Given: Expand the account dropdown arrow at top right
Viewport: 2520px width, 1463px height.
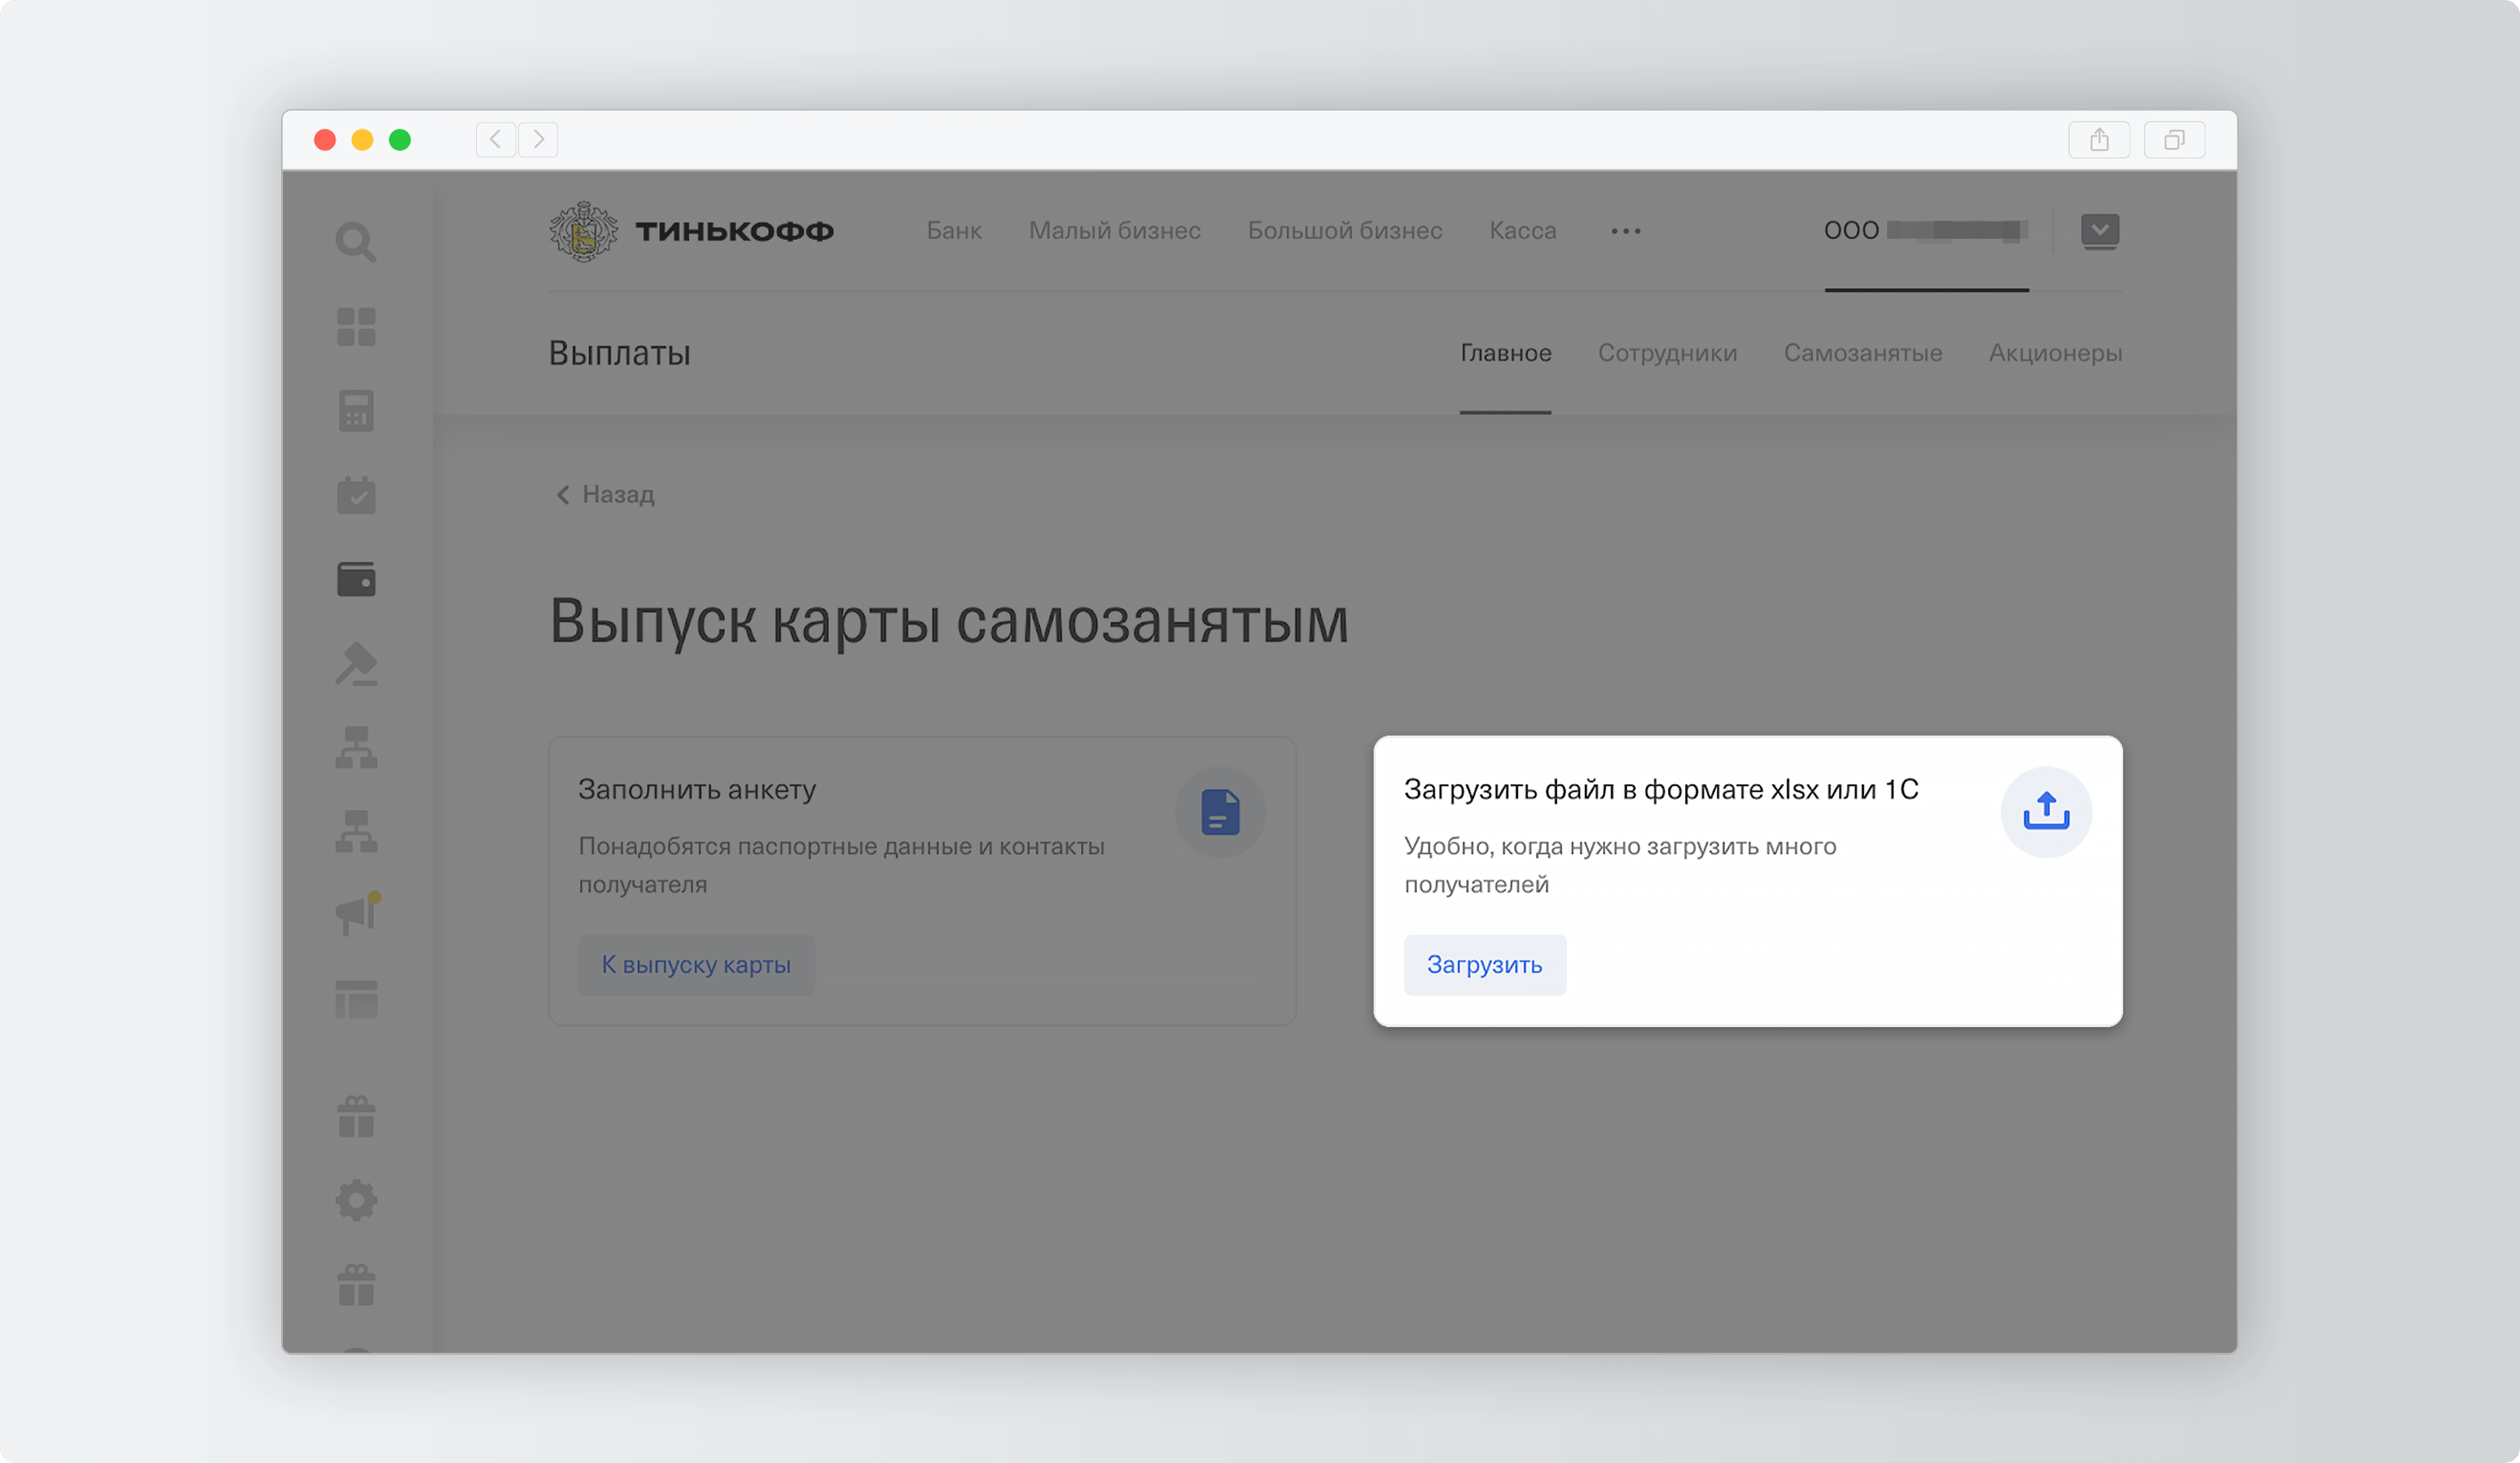Looking at the screenshot, I should [x=2099, y=231].
